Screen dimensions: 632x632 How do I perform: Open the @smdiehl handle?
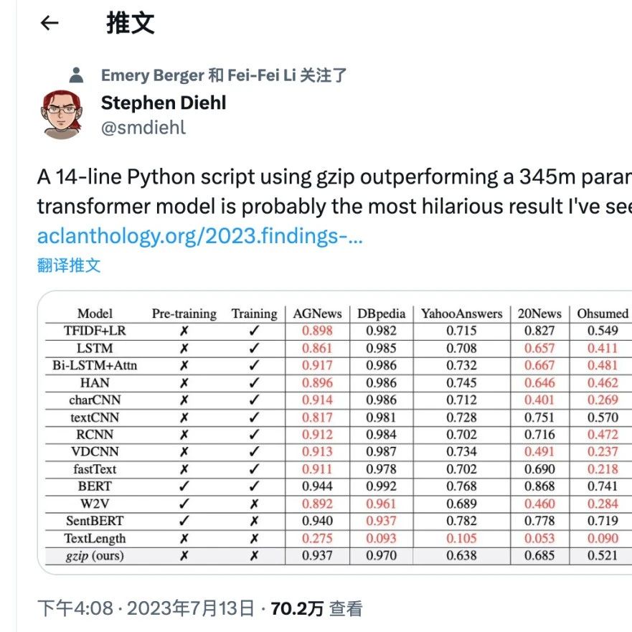(x=143, y=128)
